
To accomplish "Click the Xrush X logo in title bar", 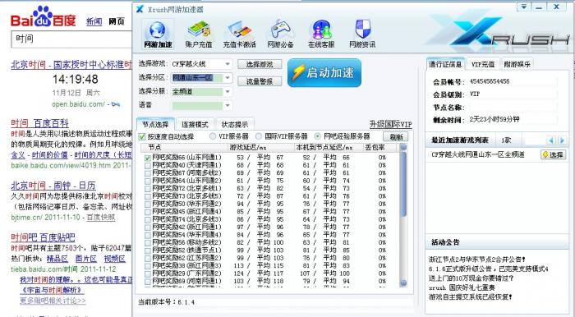I will [140, 9].
